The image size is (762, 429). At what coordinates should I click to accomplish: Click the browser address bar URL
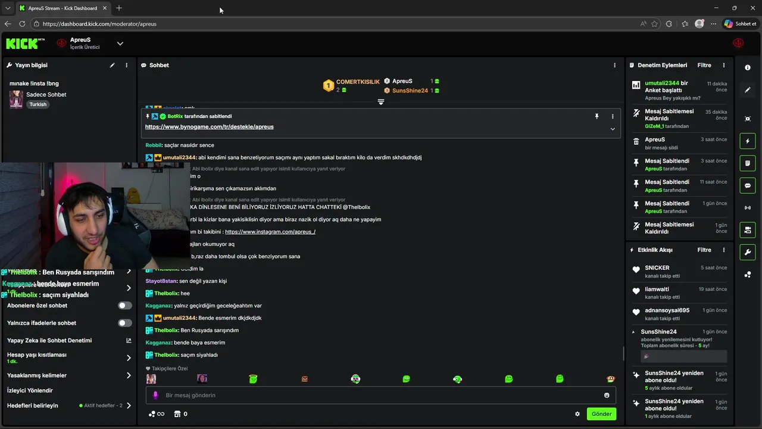point(99,24)
